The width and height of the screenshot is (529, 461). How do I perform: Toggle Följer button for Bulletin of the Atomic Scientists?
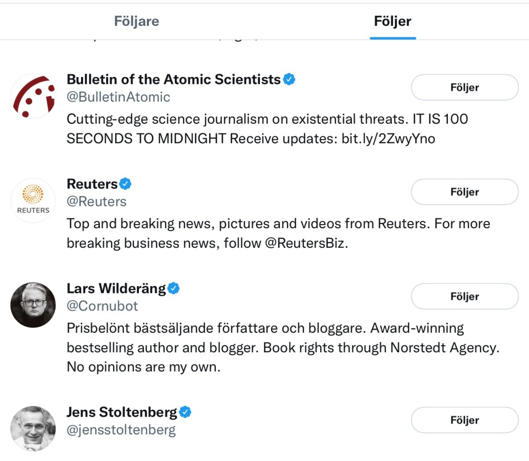[x=464, y=87]
